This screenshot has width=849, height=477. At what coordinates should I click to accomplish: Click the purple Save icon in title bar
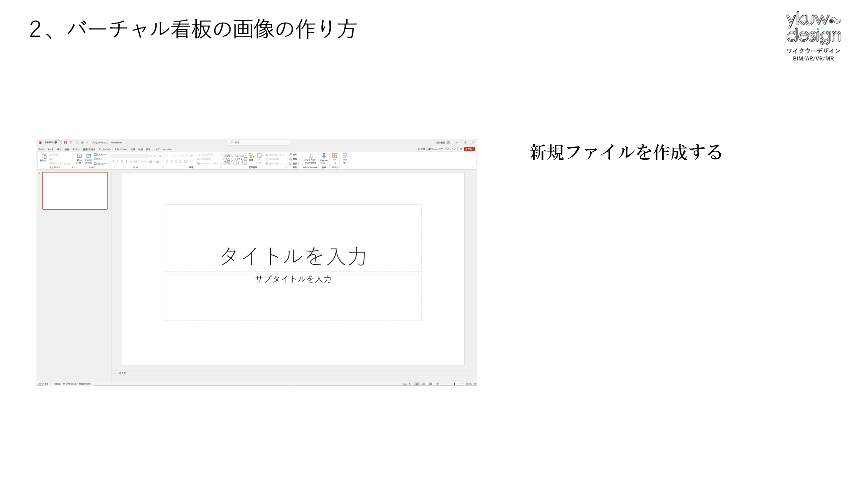pos(66,142)
